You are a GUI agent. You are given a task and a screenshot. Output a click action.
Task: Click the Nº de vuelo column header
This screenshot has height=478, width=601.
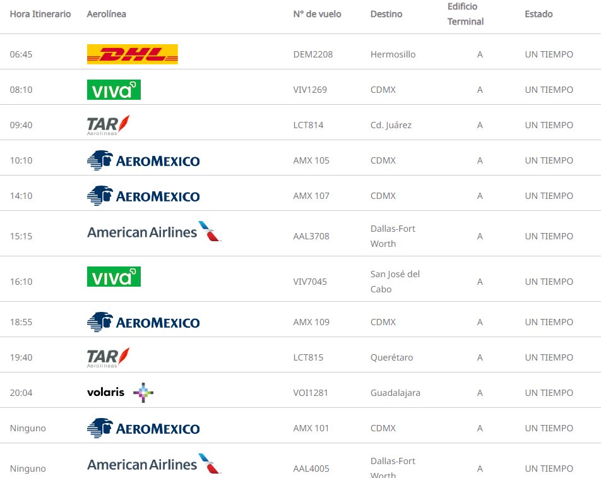317,14
